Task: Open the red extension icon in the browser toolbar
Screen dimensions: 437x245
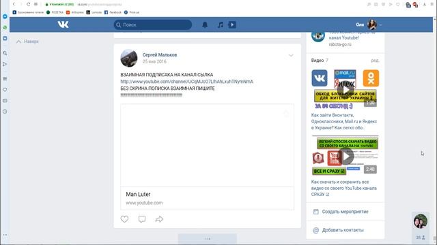Action: [415, 5]
